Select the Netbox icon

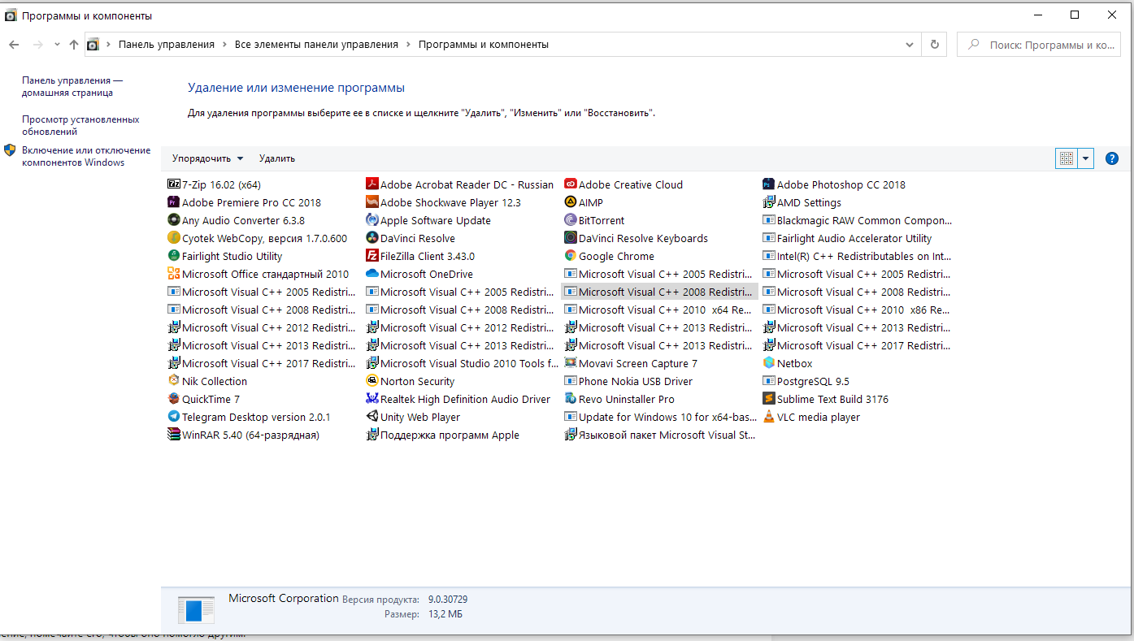[x=768, y=363]
